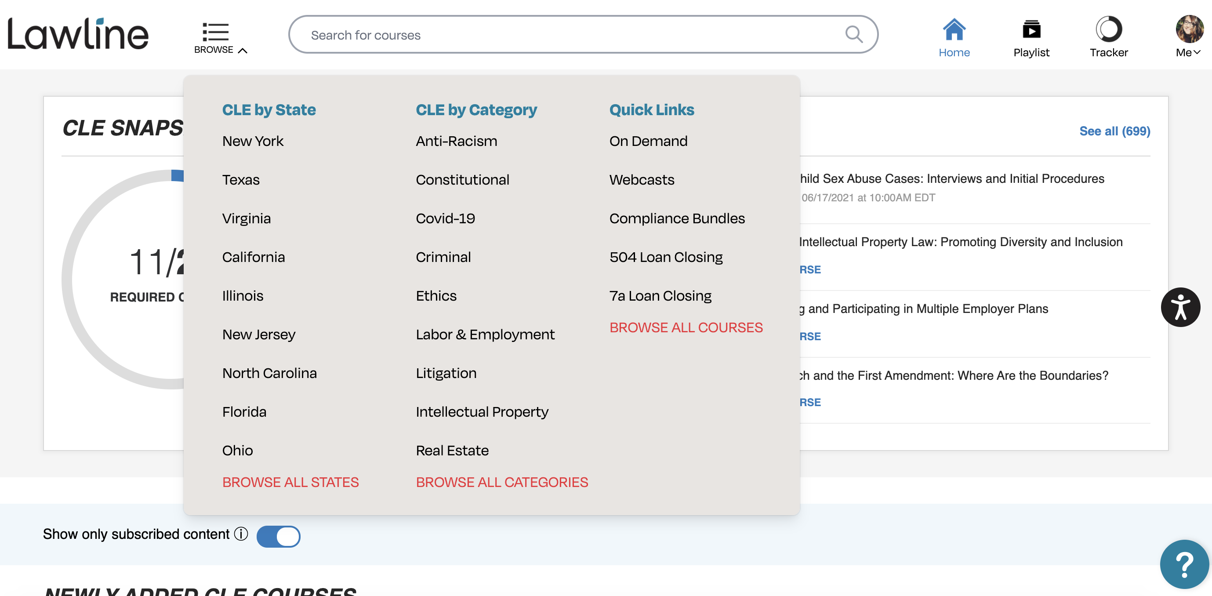Open Compliance Bundles quick link
1212x596 pixels.
tap(677, 218)
